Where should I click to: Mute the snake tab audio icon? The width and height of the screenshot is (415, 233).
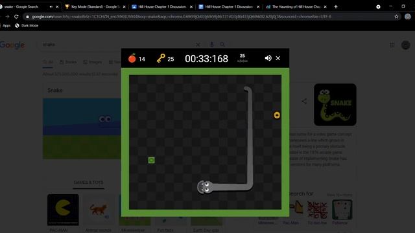[x=51, y=7]
